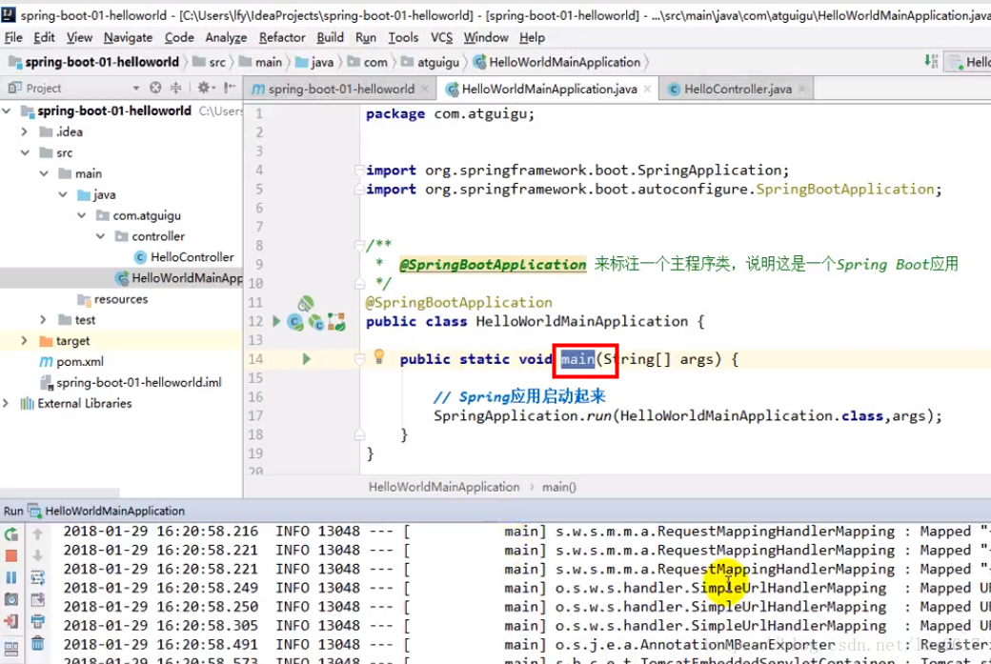Screen dimensions: 991x664
Task: Click the last gutter icon on line 12
Action: [336, 322]
